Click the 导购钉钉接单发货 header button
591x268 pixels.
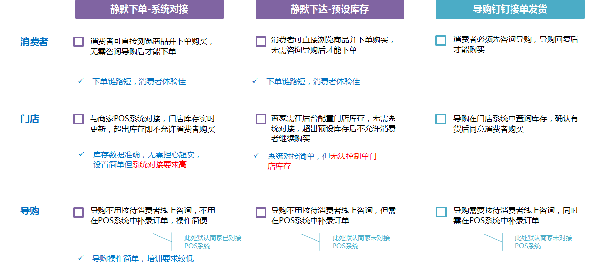tap(510, 9)
